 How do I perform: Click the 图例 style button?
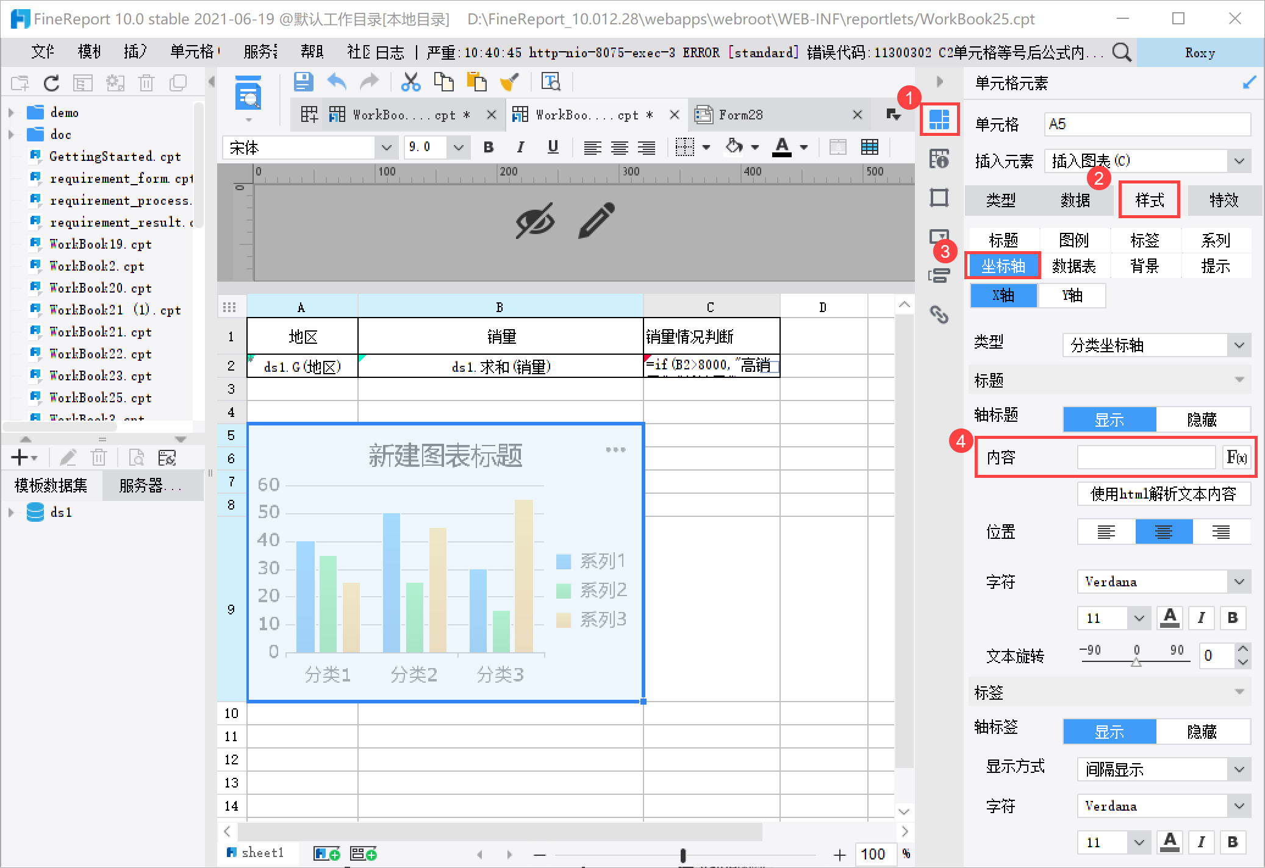(x=1073, y=240)
